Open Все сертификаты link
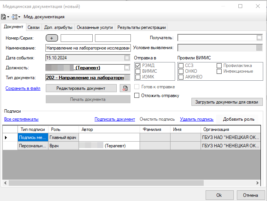The image size is (267, 201). pyautogui.click(x=21, y=119)
